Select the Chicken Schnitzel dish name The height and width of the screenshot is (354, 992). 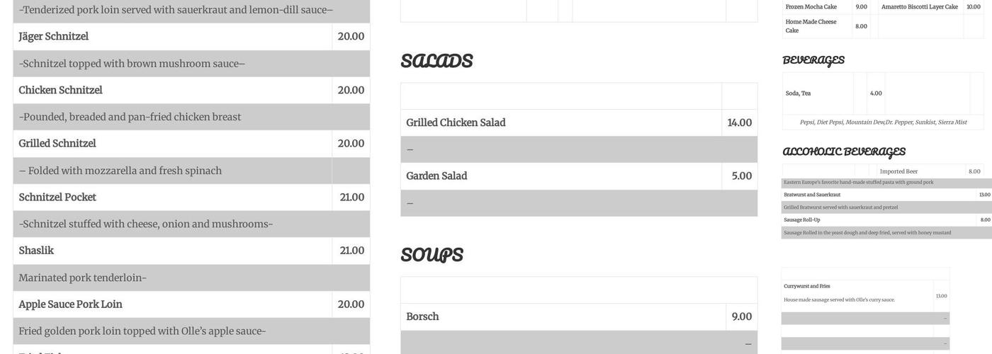(x=61, y=91)
